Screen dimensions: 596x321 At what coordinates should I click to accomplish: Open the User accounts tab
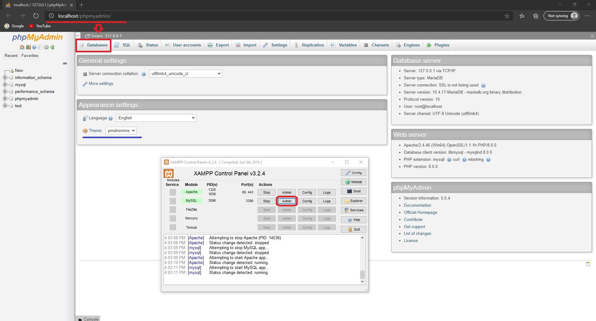[183, 45]
